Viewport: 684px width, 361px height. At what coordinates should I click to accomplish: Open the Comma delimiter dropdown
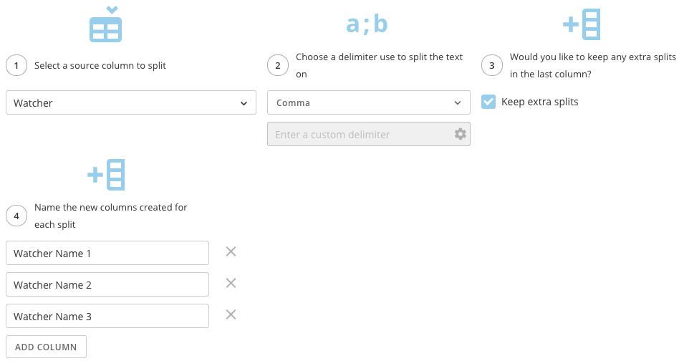(369, 102)
